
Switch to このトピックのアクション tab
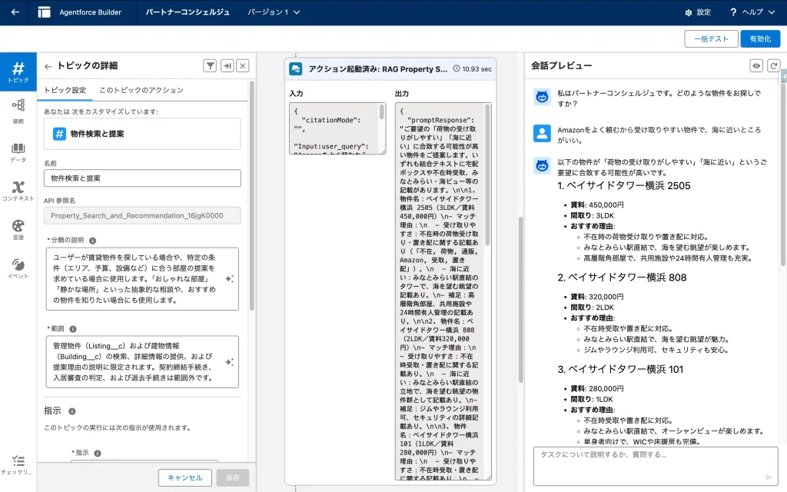coord(141,90)
